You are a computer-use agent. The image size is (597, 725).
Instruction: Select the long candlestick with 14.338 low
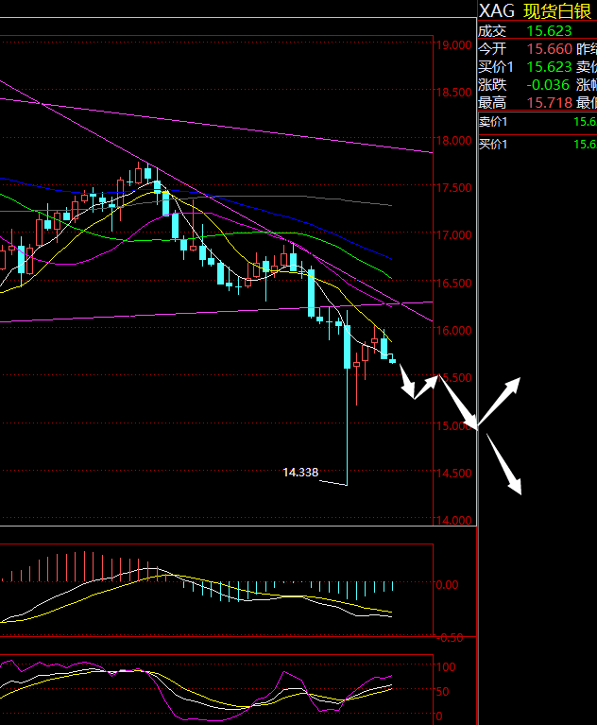click(347, 398)
